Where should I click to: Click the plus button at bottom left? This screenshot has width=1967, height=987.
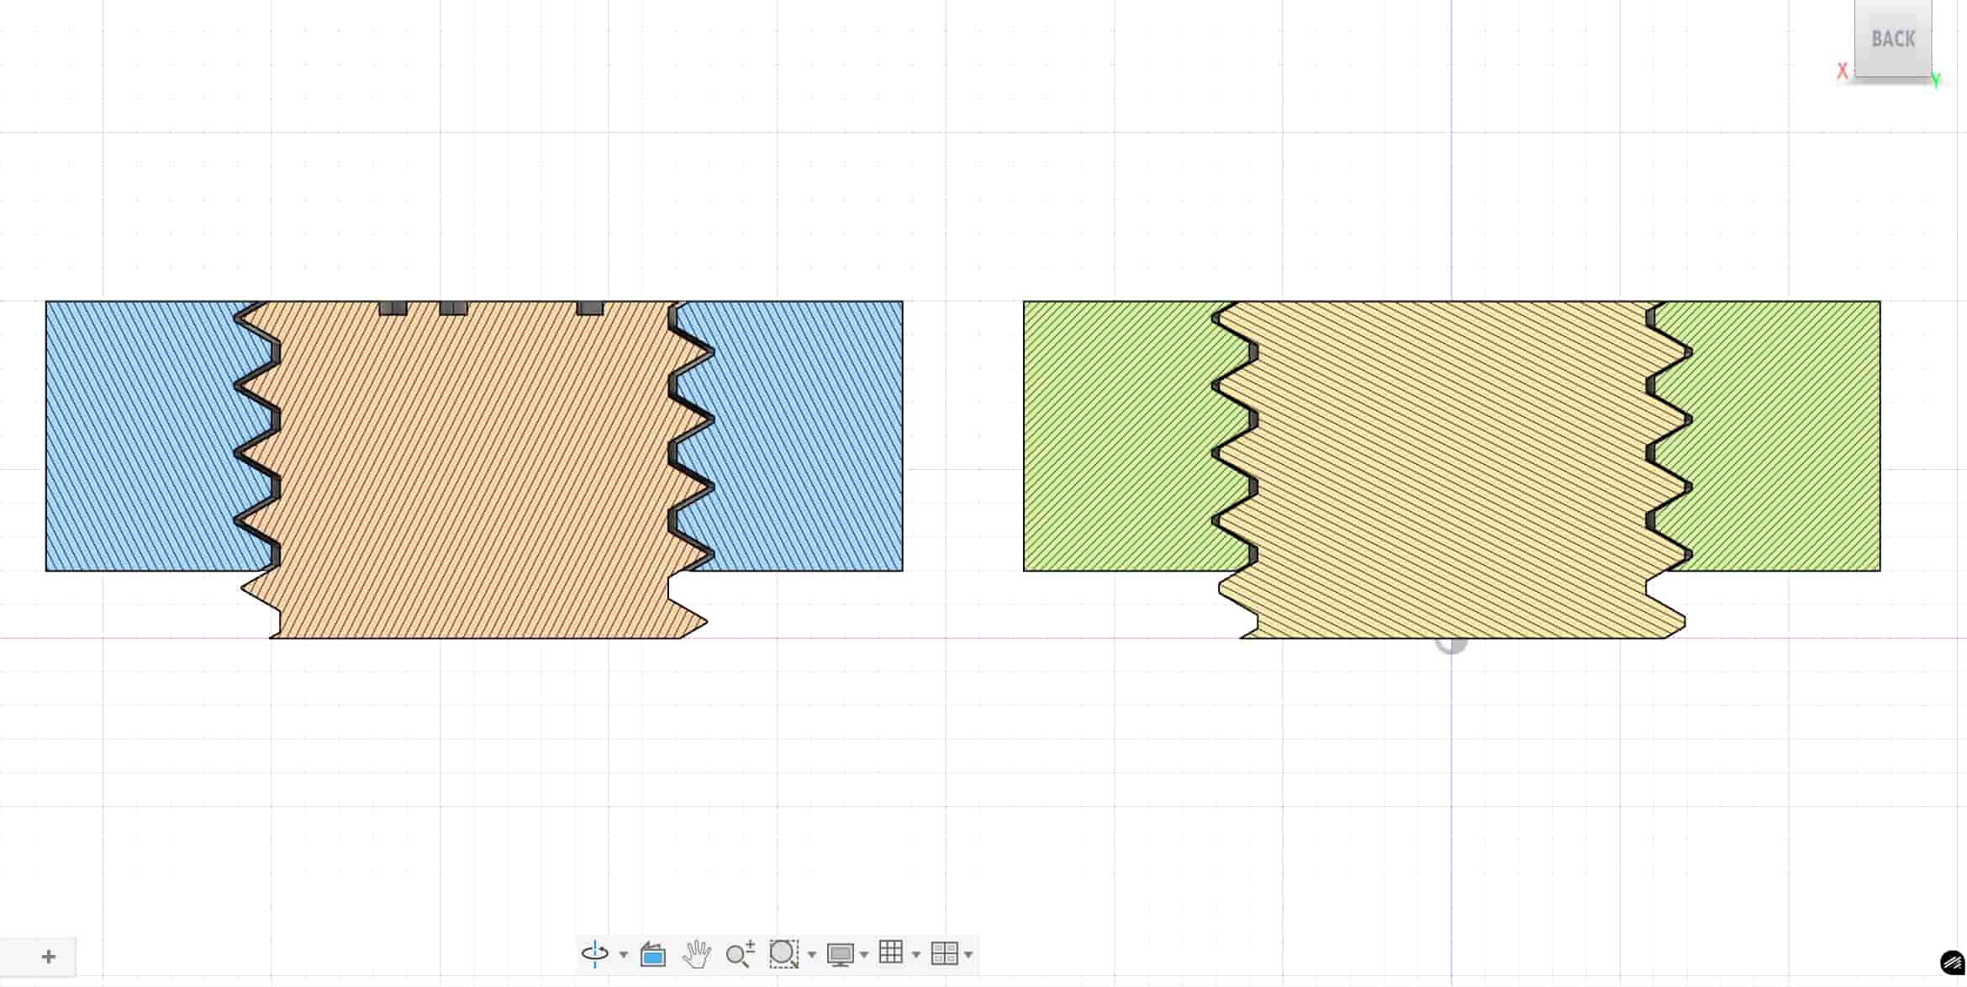48,957
